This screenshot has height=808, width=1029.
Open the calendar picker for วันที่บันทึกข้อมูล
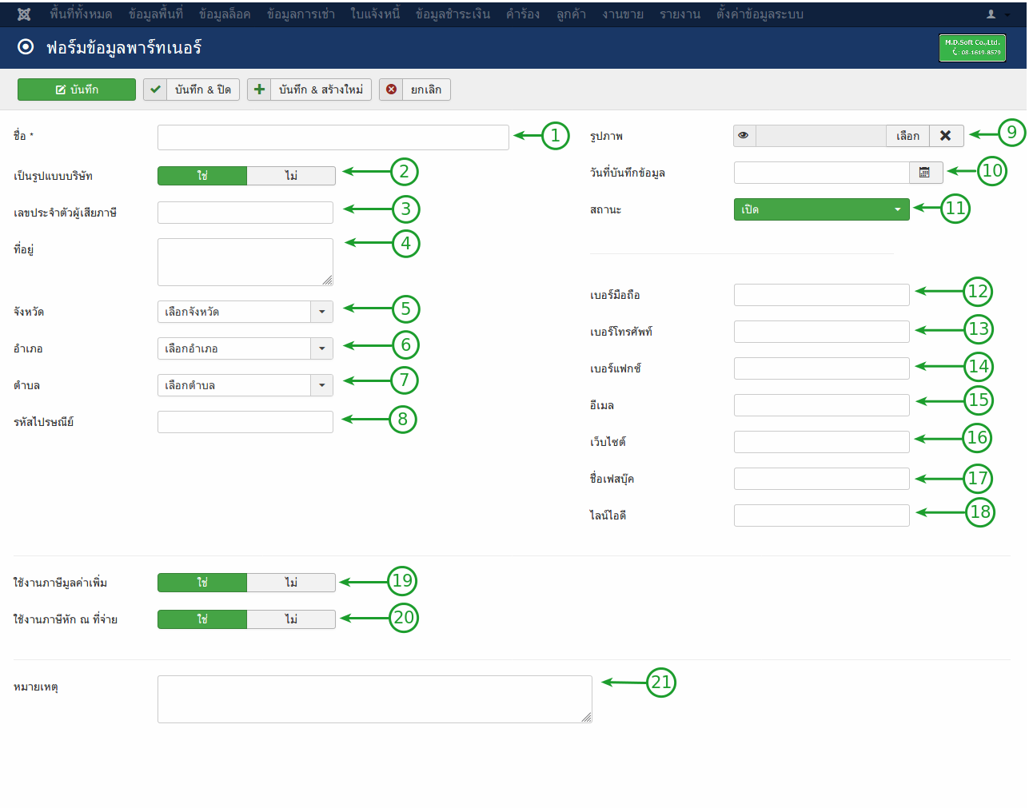pos(925,173)
